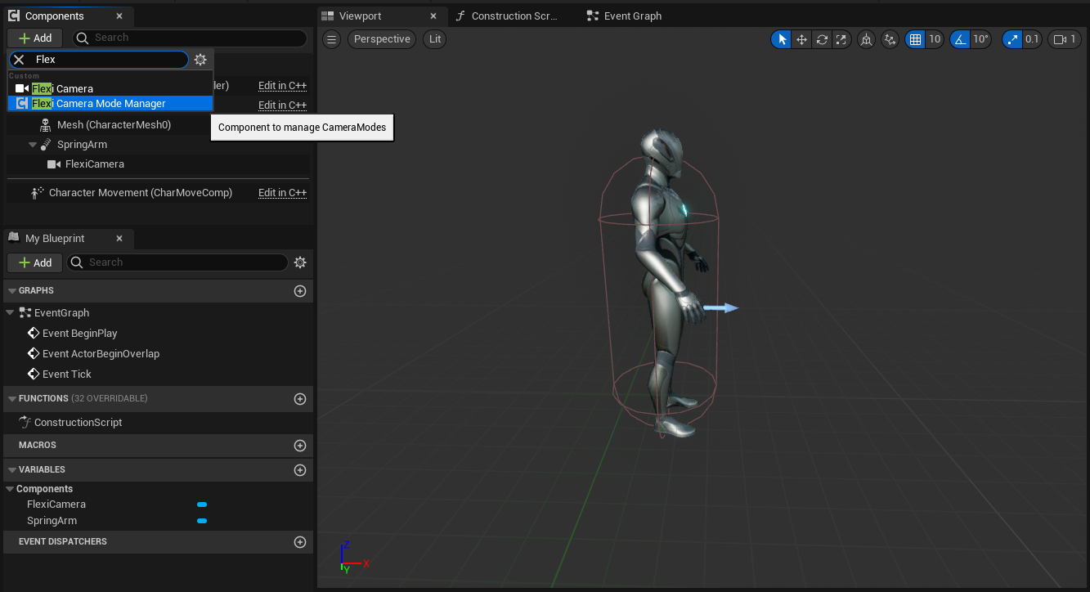The height and width of the screenshot is (592, 1090).
Task: Open the Perspective view mode dropdown
Action: click(382, 39)
